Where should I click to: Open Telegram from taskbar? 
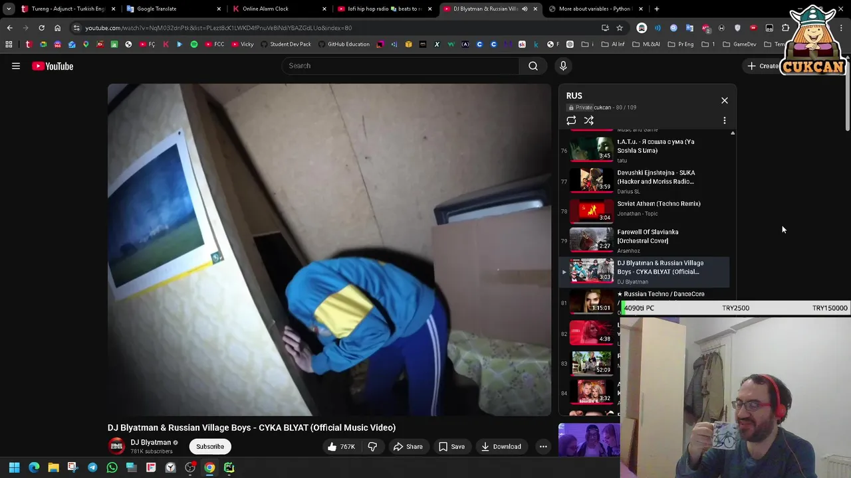92,467
